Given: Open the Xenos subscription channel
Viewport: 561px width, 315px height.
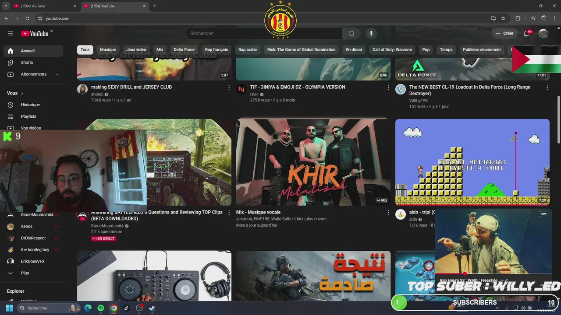Looking at the screenshot, I should (x=33, y=227).
